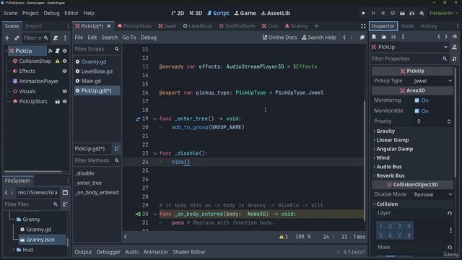Open the Output bottom panel
This screenshot has width=462, height=260.
tap(83, 252)
